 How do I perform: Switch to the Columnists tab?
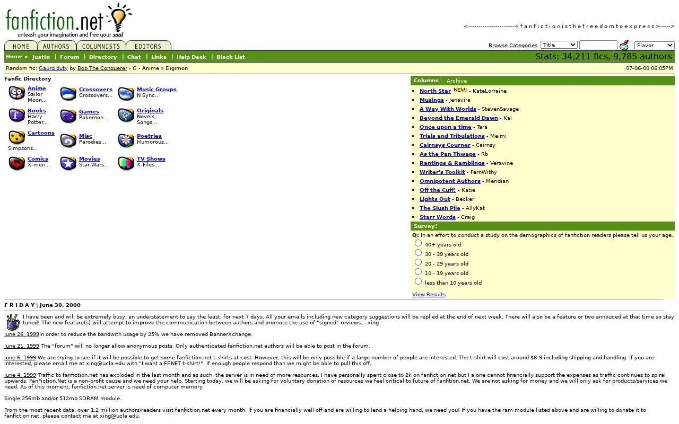tap(101, 46)
